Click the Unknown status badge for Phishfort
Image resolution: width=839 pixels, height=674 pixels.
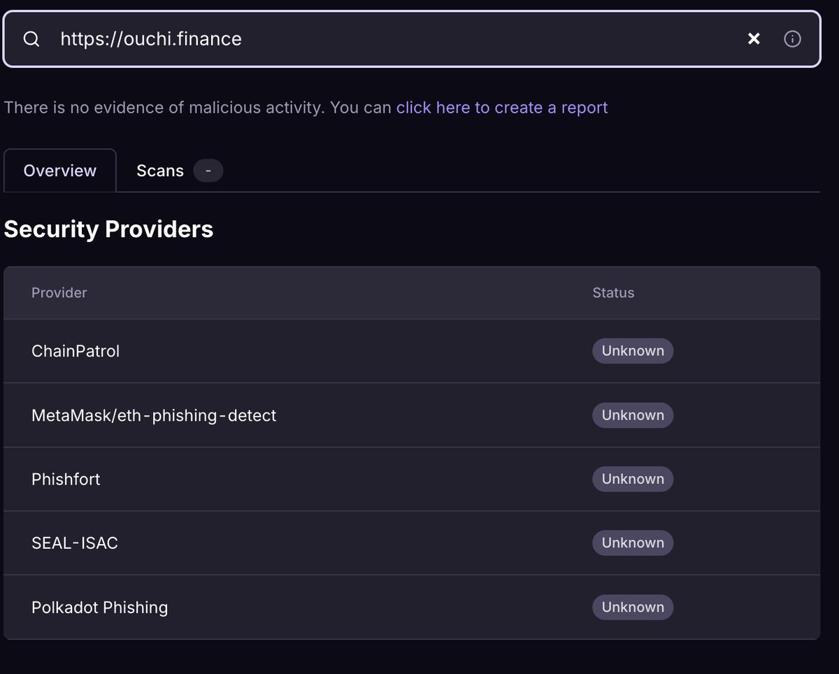point(633,479)
